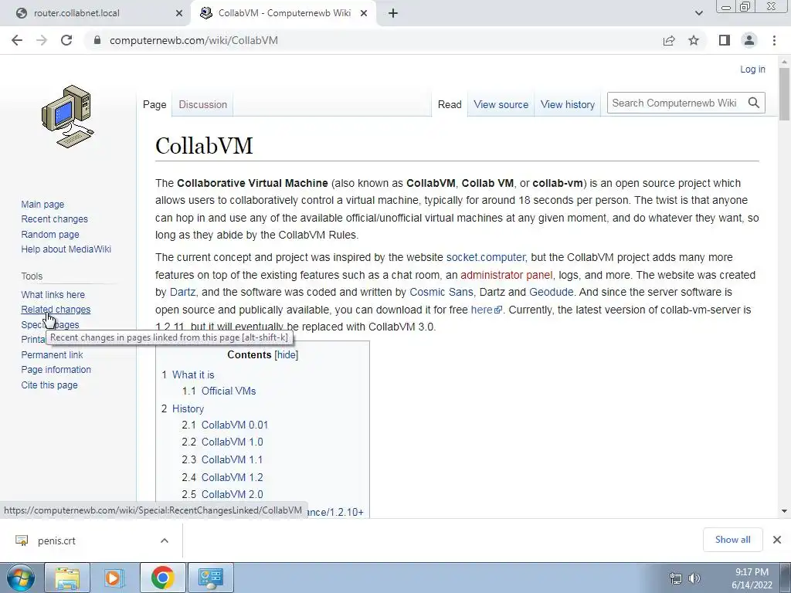Reload the page with the refresh icon
The height and width of the screenshot is (593, 791).
pos(66,40)
